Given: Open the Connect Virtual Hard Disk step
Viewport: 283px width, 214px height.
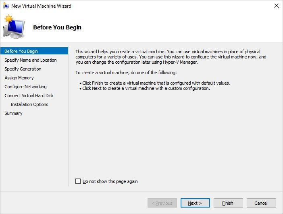Looking at the screenshot, I should (29, 96).
